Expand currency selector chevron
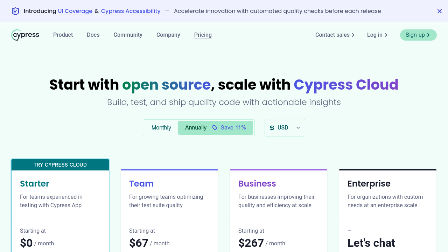448x252 pixels. coord(298,128)
